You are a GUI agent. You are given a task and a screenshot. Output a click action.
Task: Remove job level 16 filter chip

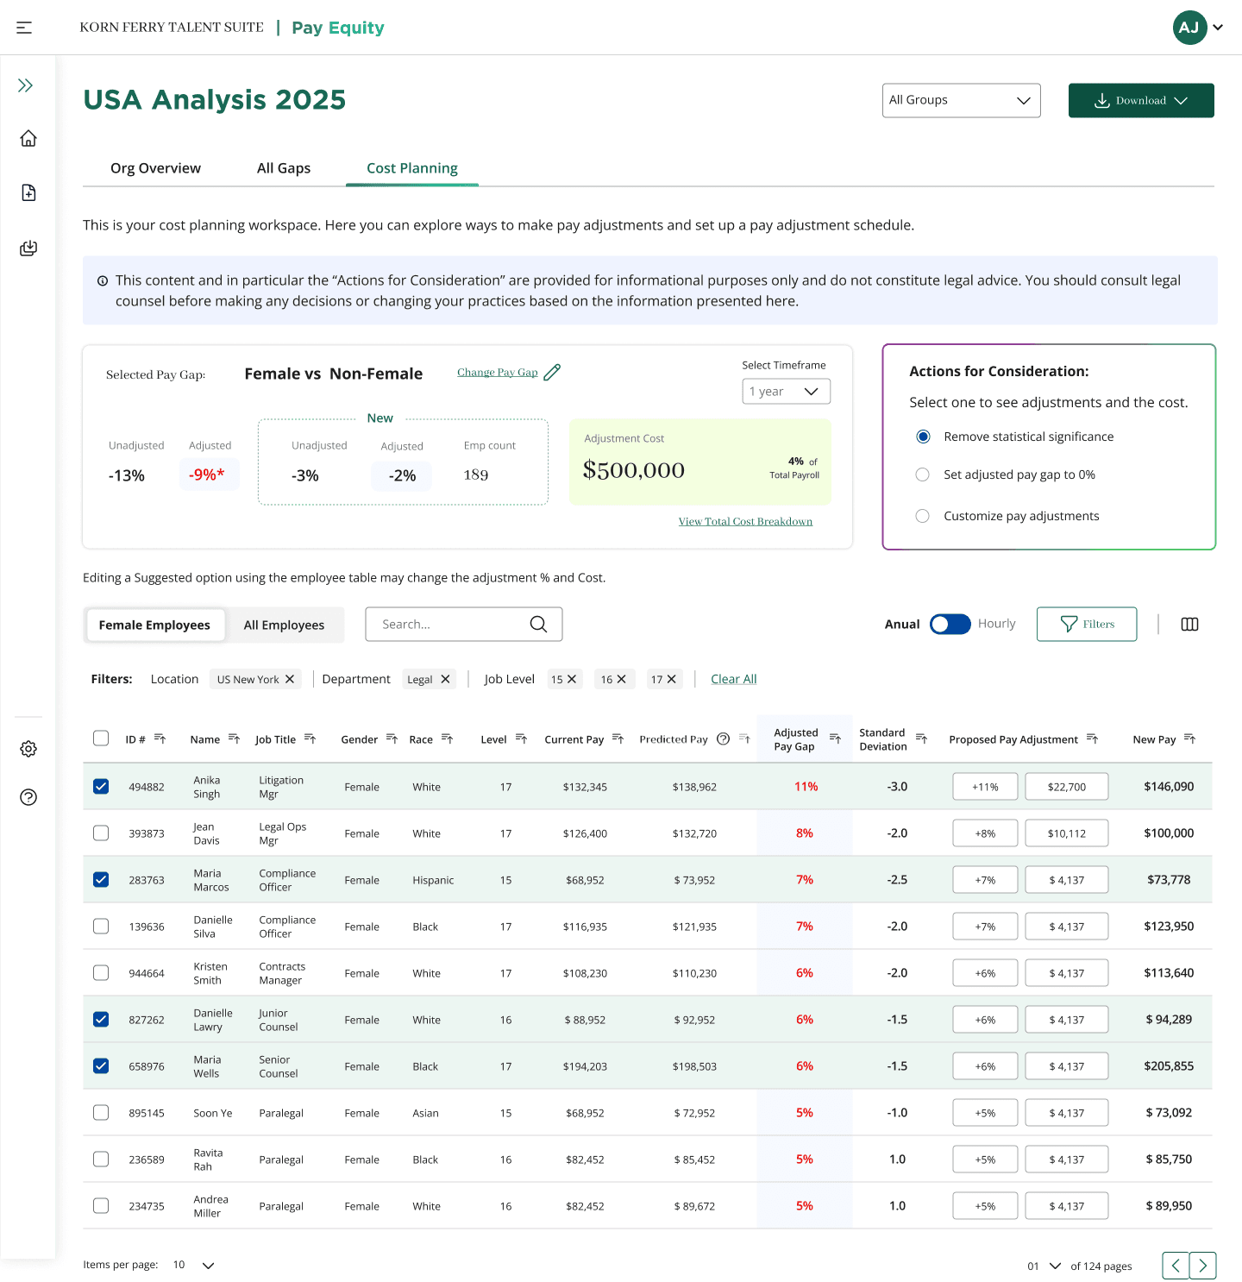[621, 679]
